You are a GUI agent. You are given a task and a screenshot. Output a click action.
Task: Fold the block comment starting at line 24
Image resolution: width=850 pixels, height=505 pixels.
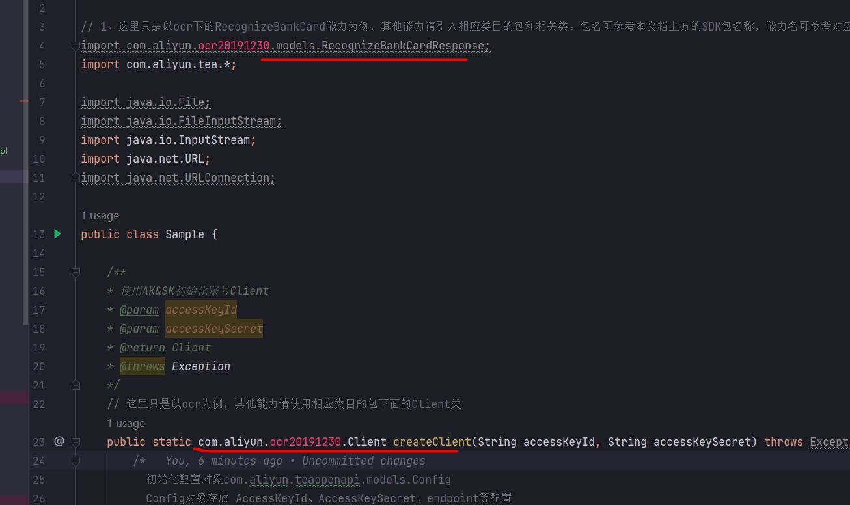pyautogui.click(x=75, y=461)
